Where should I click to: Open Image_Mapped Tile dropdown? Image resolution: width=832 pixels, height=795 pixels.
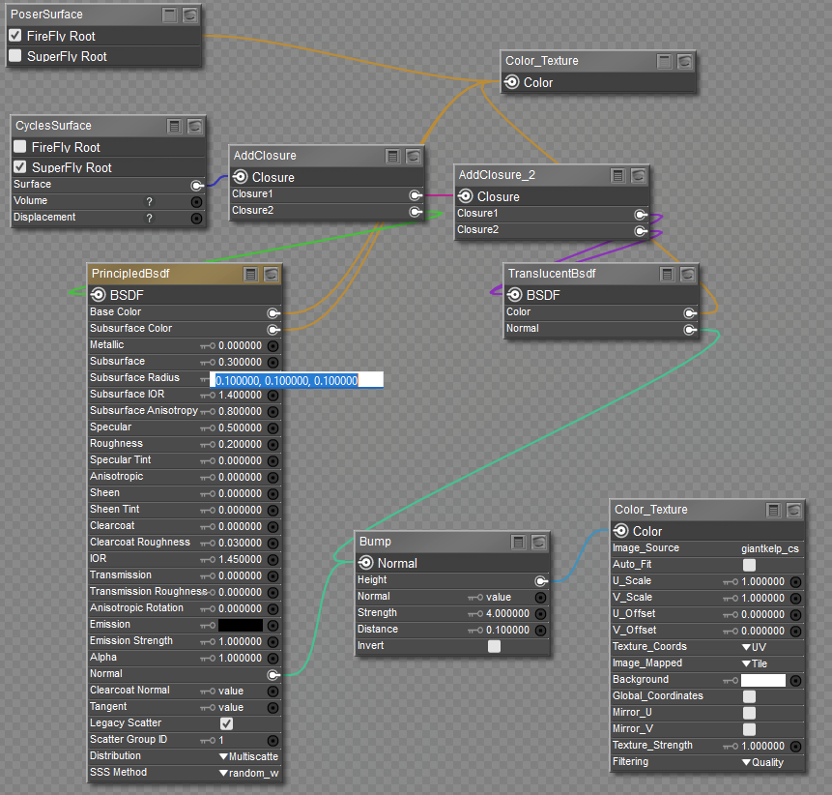(755, 663)
